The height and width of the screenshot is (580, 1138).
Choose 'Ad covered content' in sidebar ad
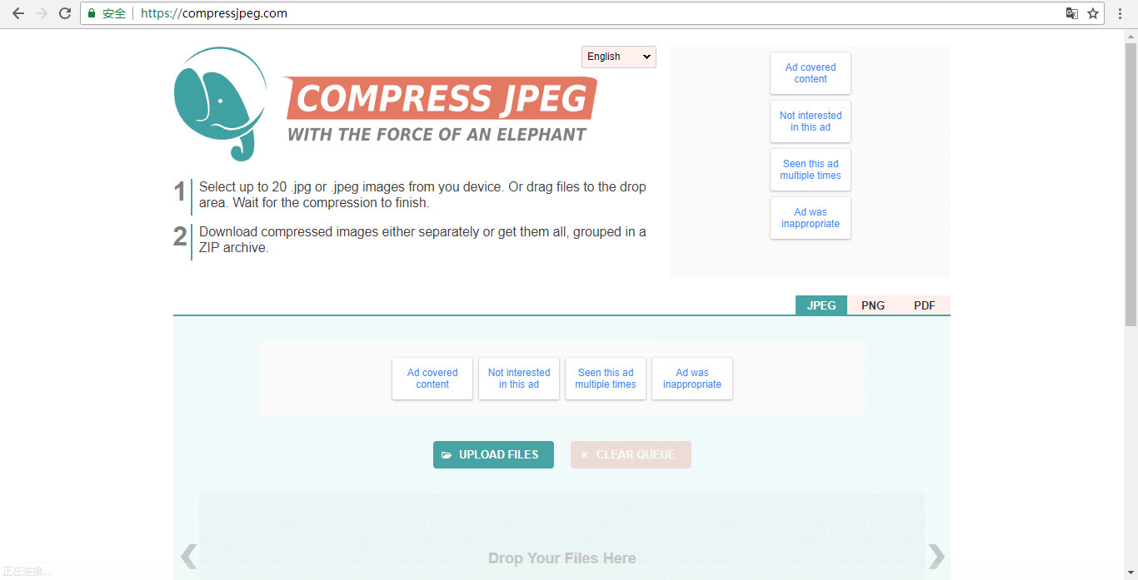tap(811, 73)
